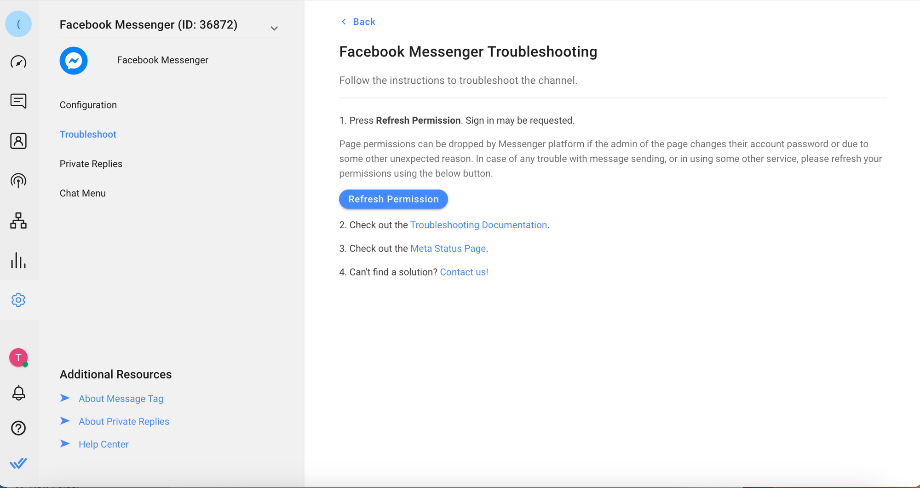Select the Chat Menu item
This screenshot has height=488, width=920.
tap(83, 193)
